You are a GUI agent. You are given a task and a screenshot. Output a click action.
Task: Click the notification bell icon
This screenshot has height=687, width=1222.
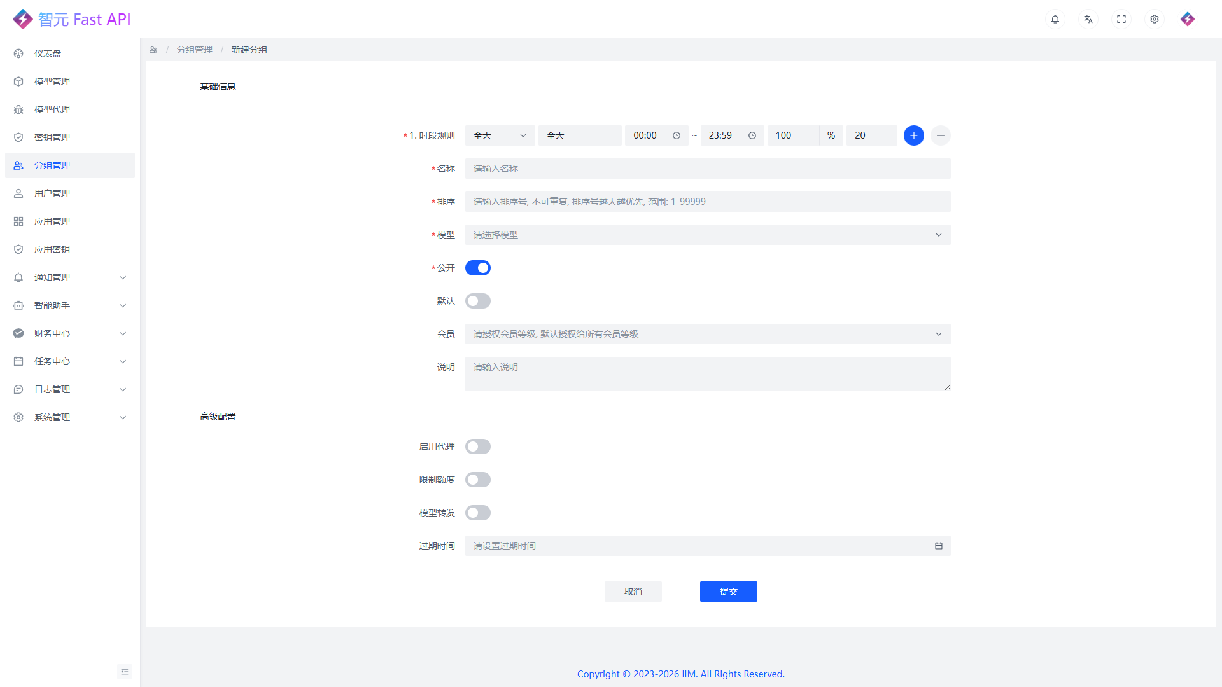click(x=1055, y=19)
